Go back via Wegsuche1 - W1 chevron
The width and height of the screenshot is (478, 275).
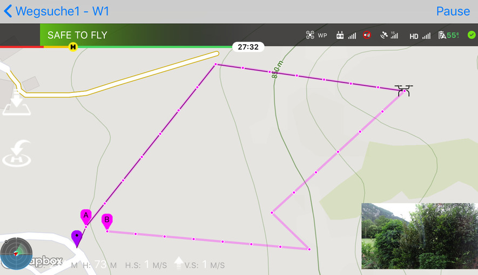point(8,11)
